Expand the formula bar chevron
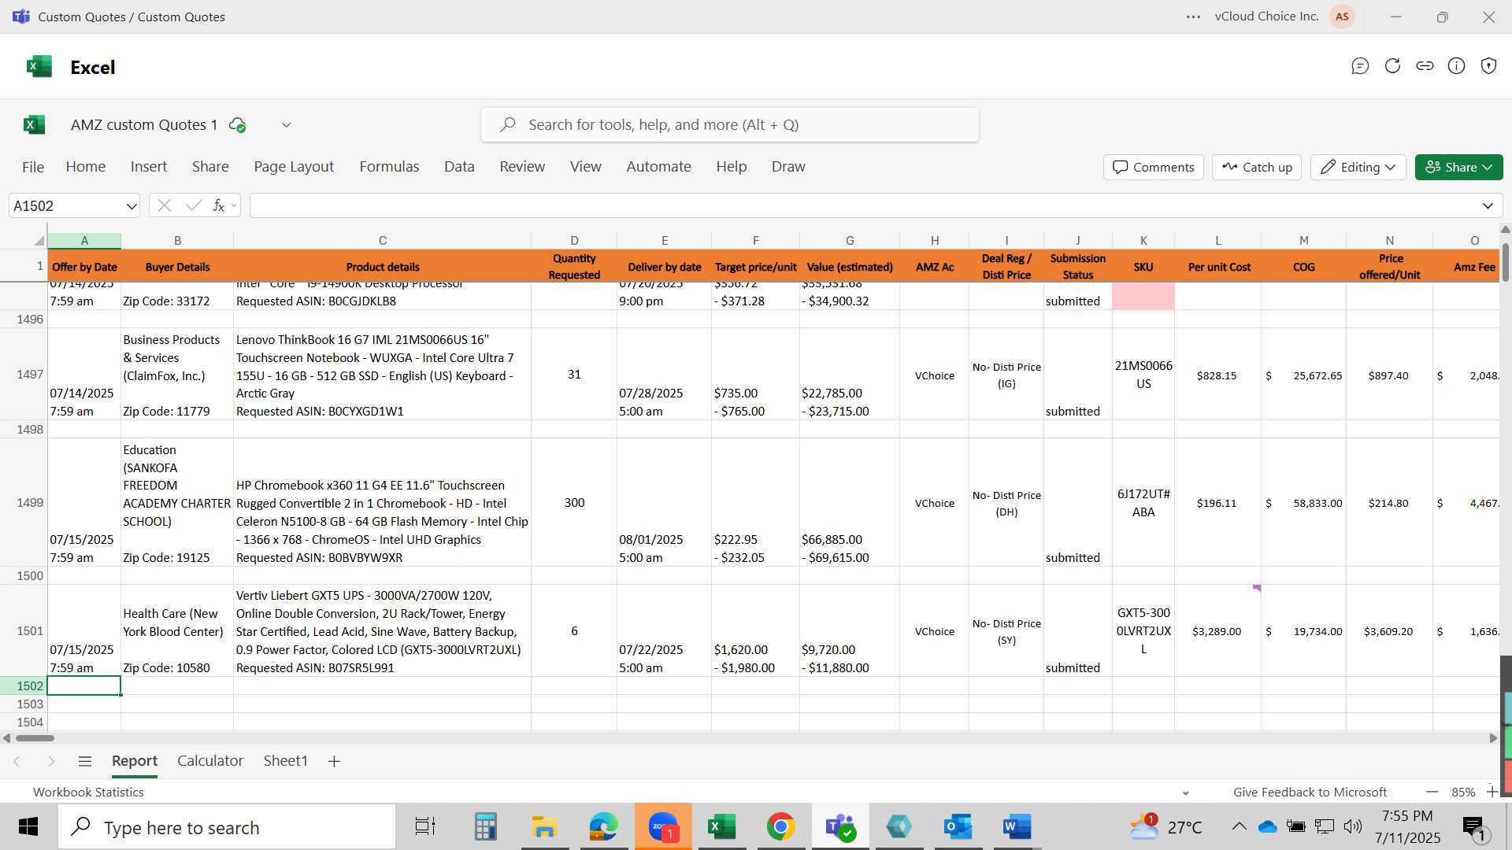This screenshot has height=850, width=1512. pos(1488,206)
